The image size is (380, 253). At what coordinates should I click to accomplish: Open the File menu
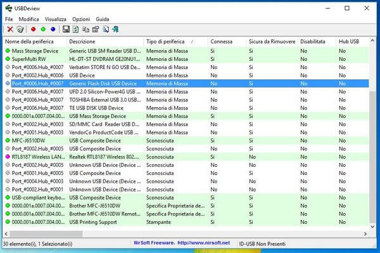(x=9, y=19)
